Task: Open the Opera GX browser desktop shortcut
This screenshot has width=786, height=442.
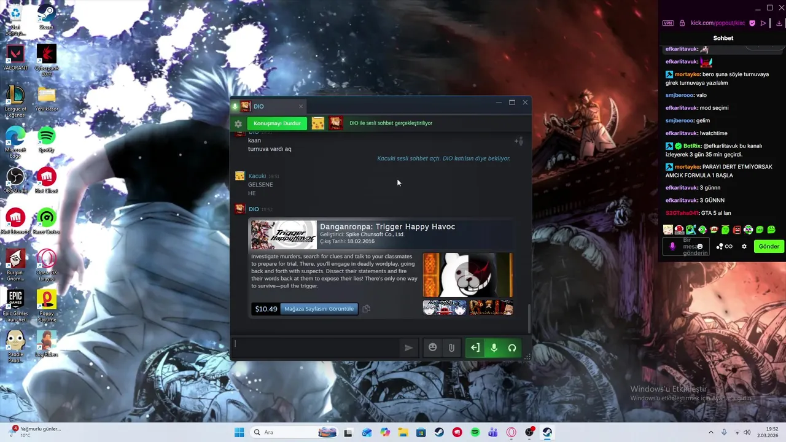Action: click(x=46, y=265)
